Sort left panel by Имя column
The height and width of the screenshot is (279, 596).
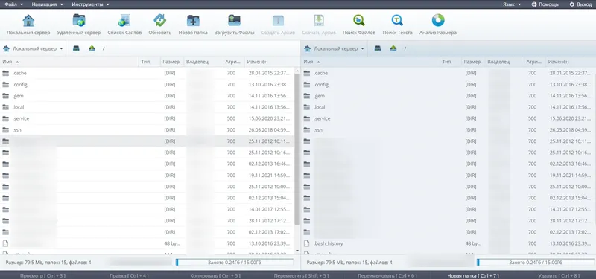pos(69,62)
